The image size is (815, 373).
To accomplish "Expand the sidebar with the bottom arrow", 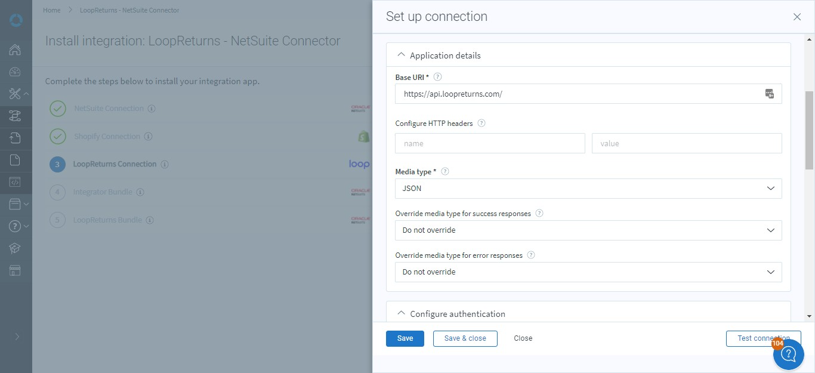I will tap(17, 337).
